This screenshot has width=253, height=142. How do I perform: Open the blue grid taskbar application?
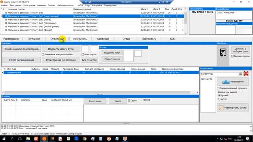click(x=76, y=138)
